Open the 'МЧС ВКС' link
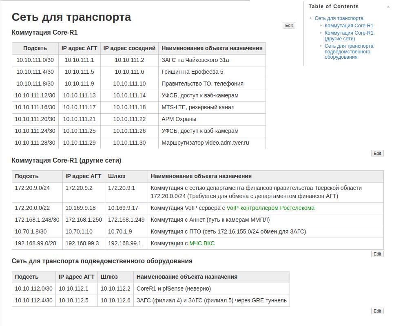Screen dimensions: 394x326 pos(202,243)
